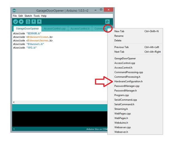Open the tab dropdown arrow button
Screen dimensions: 173x143
click(108, 28)
